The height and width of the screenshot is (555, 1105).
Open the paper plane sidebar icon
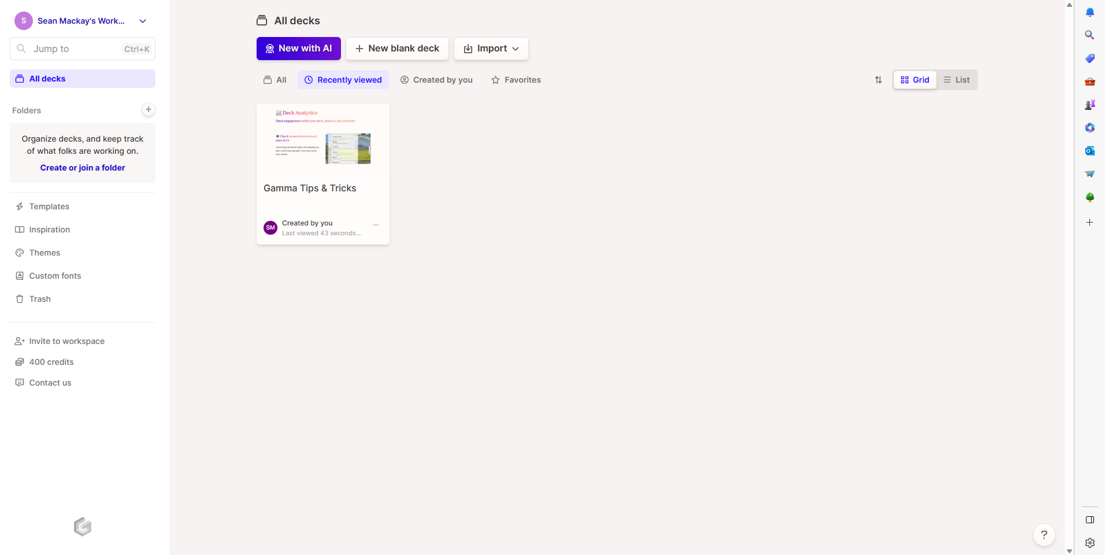(x=1089, y=174)
